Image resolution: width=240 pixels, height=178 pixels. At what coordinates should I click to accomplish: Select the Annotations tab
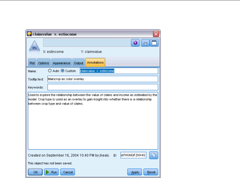95,63
